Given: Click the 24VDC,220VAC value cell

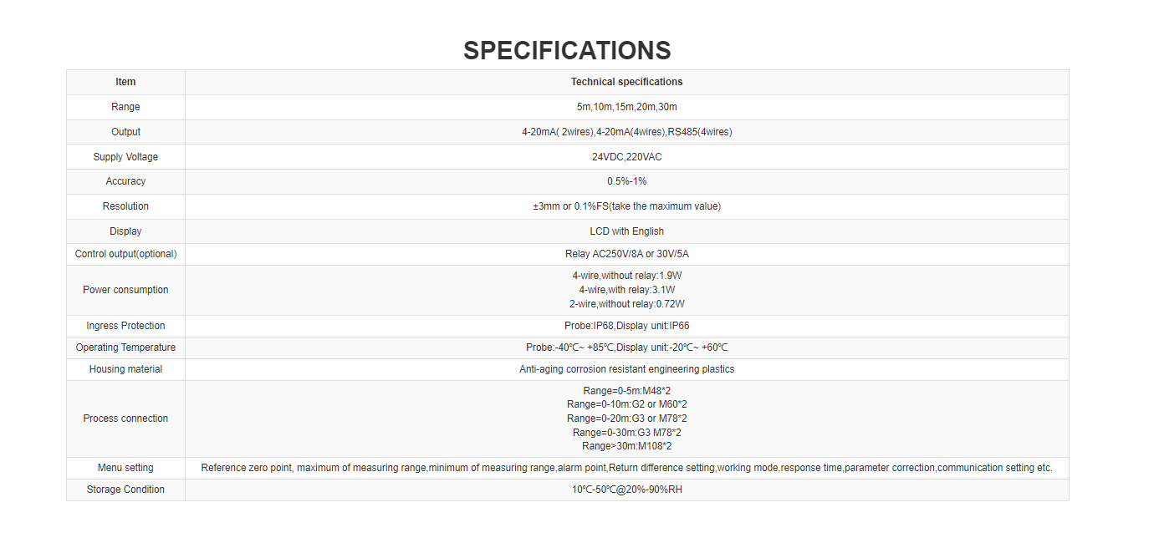Looking at the screenshot, I should (x=626, y=157).
